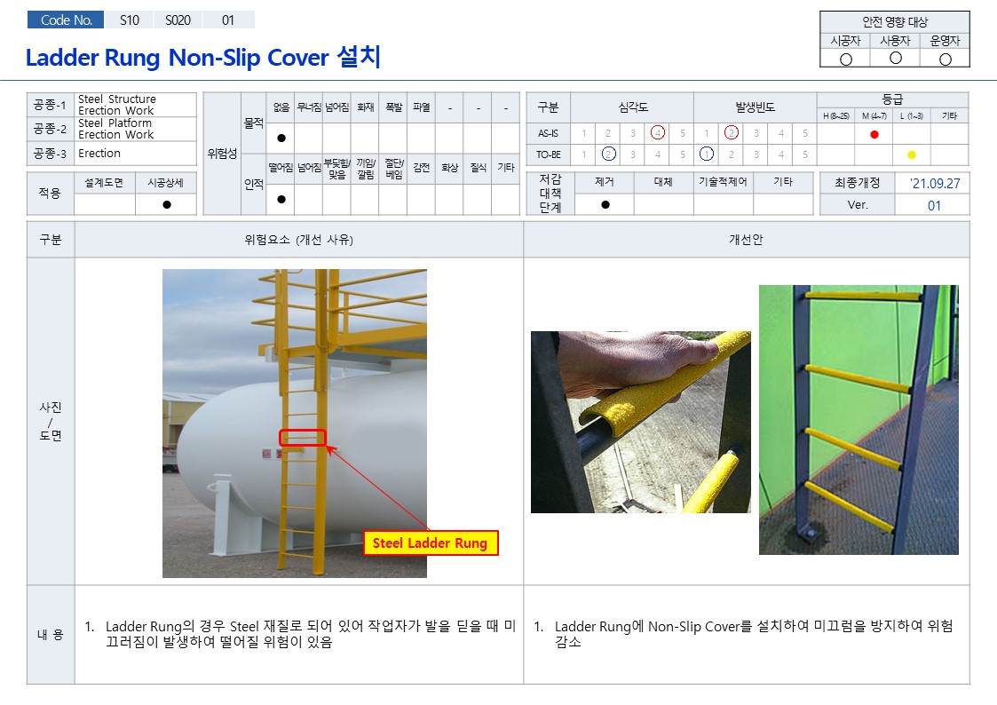Click the red dot in the M (4~7) column
This screenshot has width=997, height=705.
click(874, 134)
